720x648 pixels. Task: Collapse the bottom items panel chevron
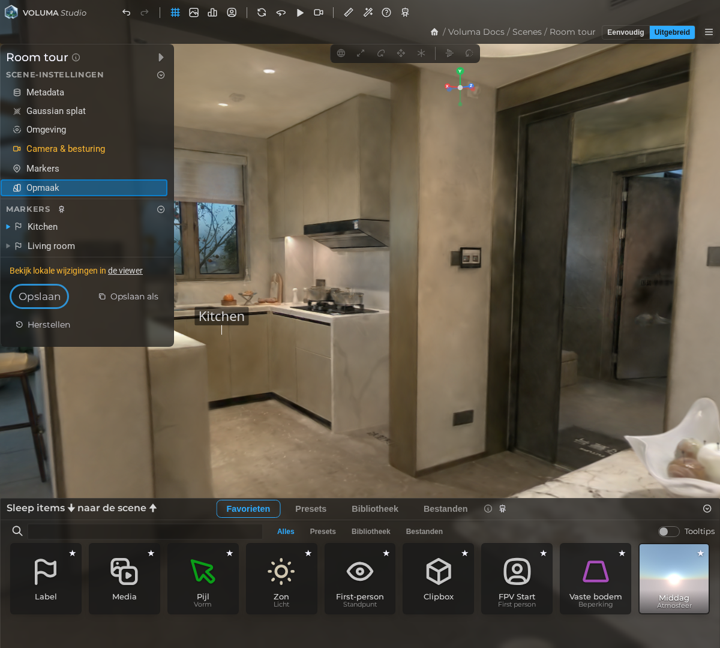[707, 509]
